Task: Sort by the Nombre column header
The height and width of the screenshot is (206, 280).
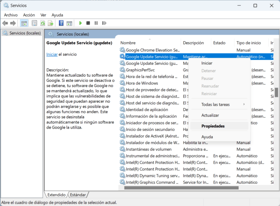Action: 128,43
